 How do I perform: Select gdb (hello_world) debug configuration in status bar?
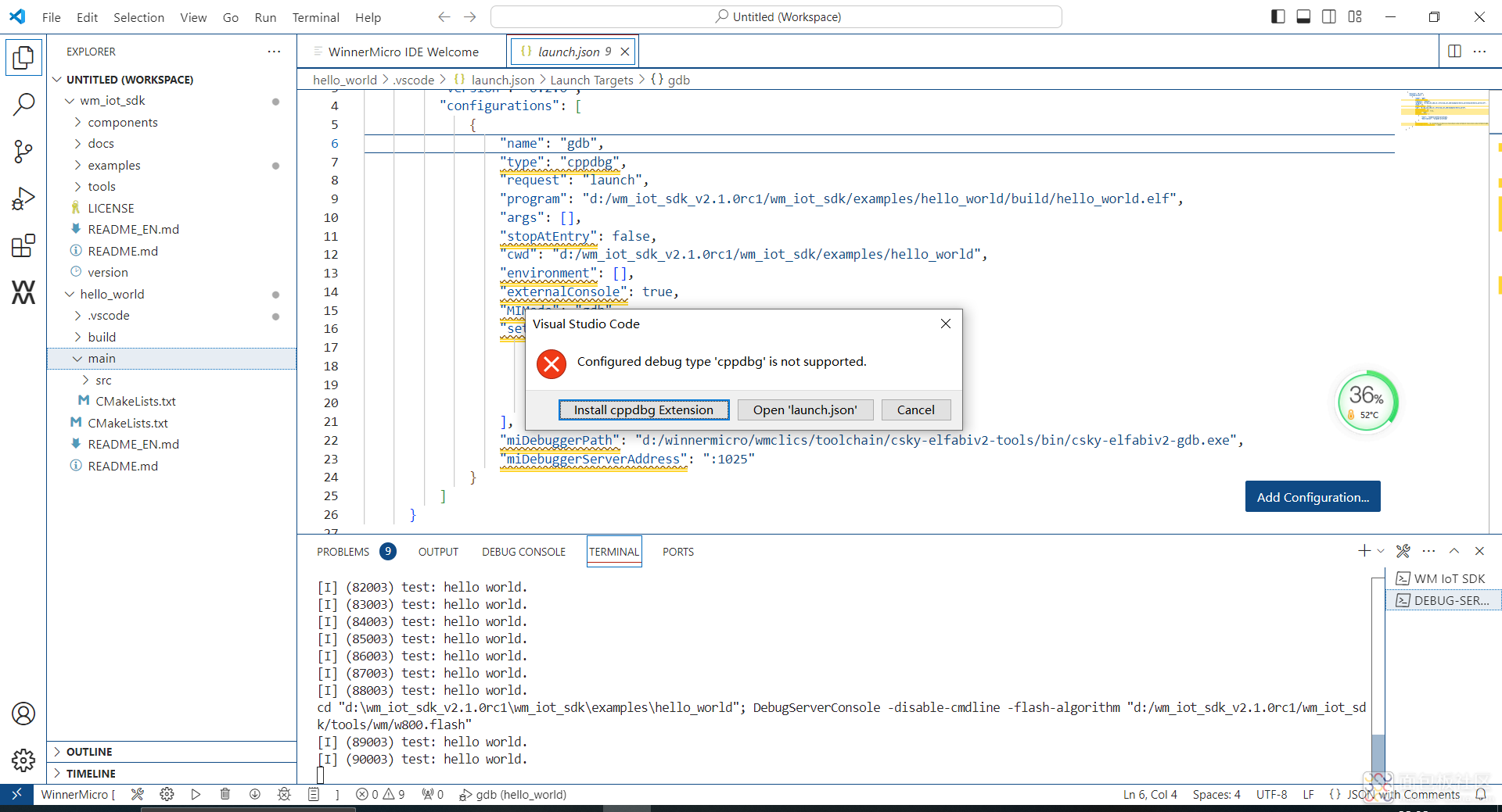click(x=513, y=794)
